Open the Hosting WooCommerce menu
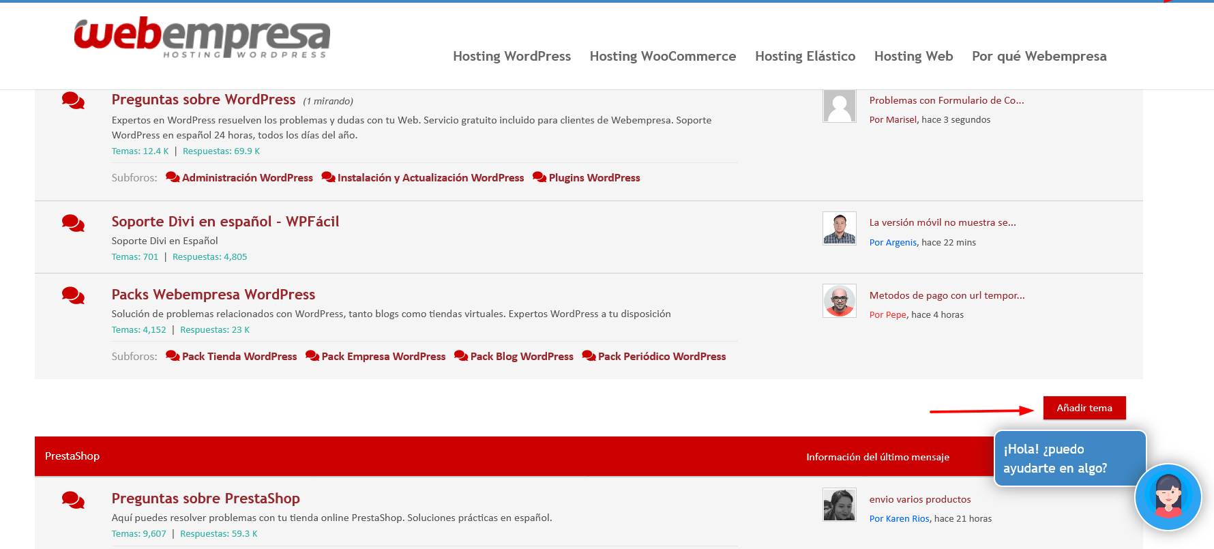Image resolution: width=1214 pixels, height=549 pixels. [662, 56]
